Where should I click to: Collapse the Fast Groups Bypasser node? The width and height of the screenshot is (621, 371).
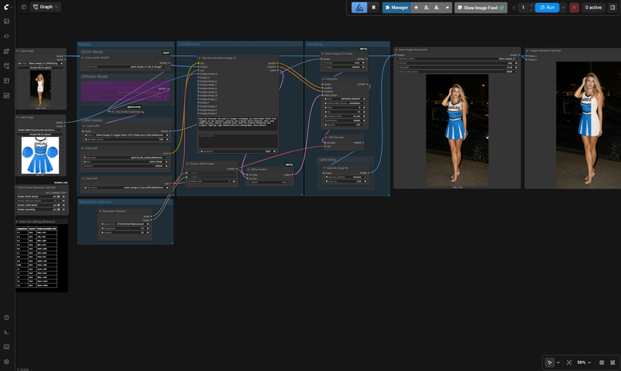[x=17, y=188]
